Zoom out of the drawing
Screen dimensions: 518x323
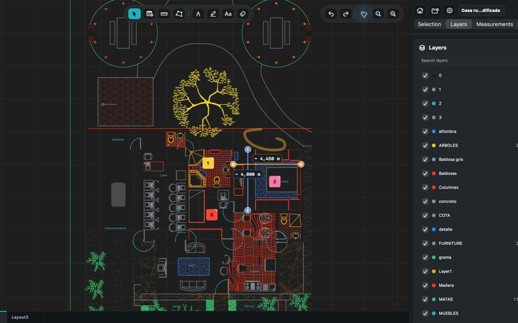(x=378, y=14)
